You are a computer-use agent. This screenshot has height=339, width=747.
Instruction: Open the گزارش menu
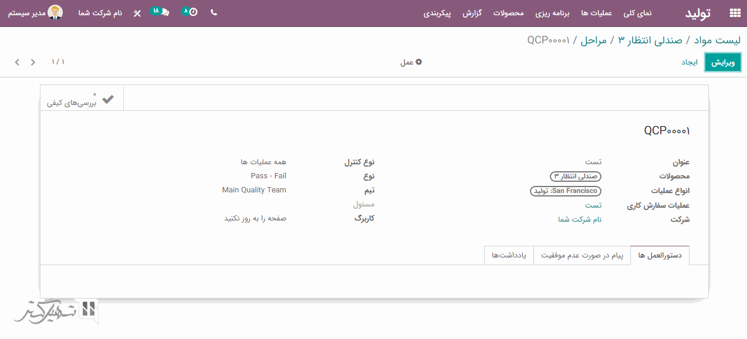coord(472,13)
